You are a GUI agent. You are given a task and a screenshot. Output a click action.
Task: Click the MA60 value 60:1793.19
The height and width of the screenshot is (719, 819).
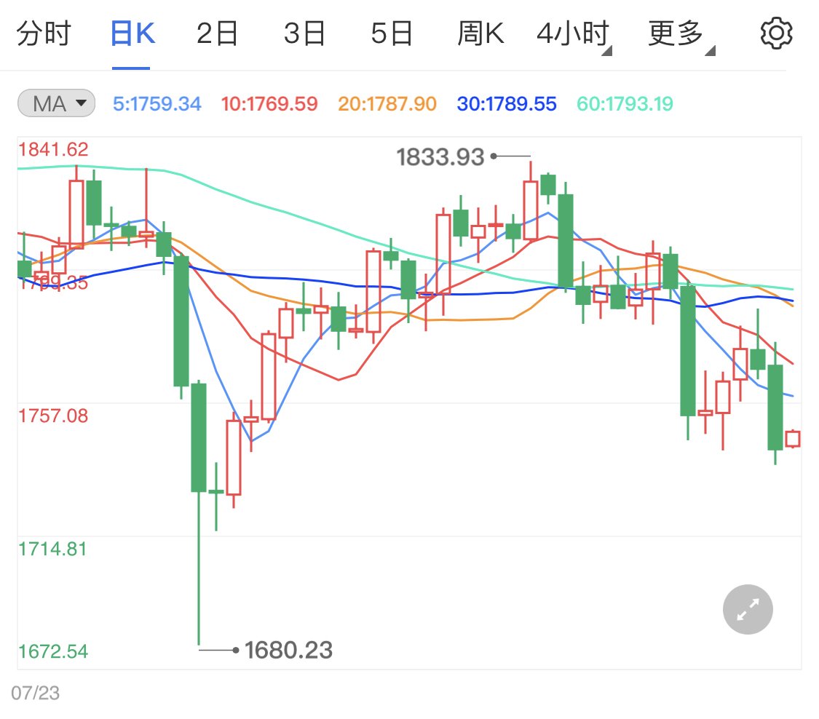click(625, 104)
